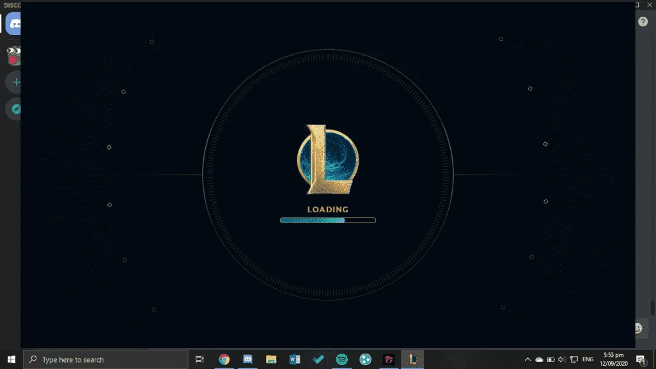Click the LOADING label under the logo

click(327, 210)
